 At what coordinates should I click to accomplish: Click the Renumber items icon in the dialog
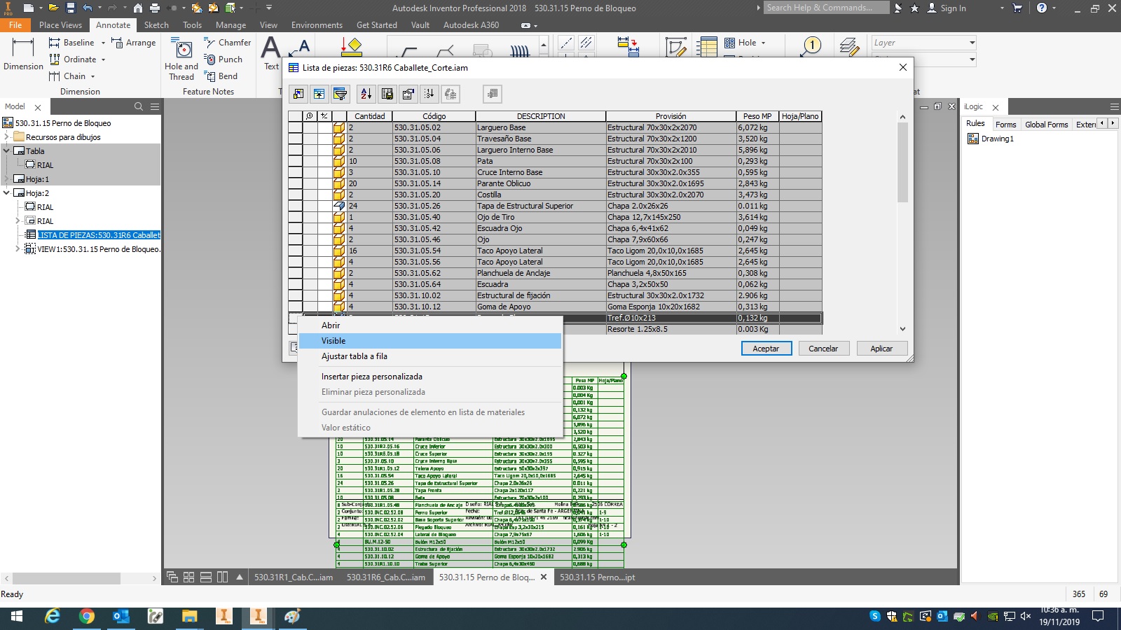click(x=429, y=94)
